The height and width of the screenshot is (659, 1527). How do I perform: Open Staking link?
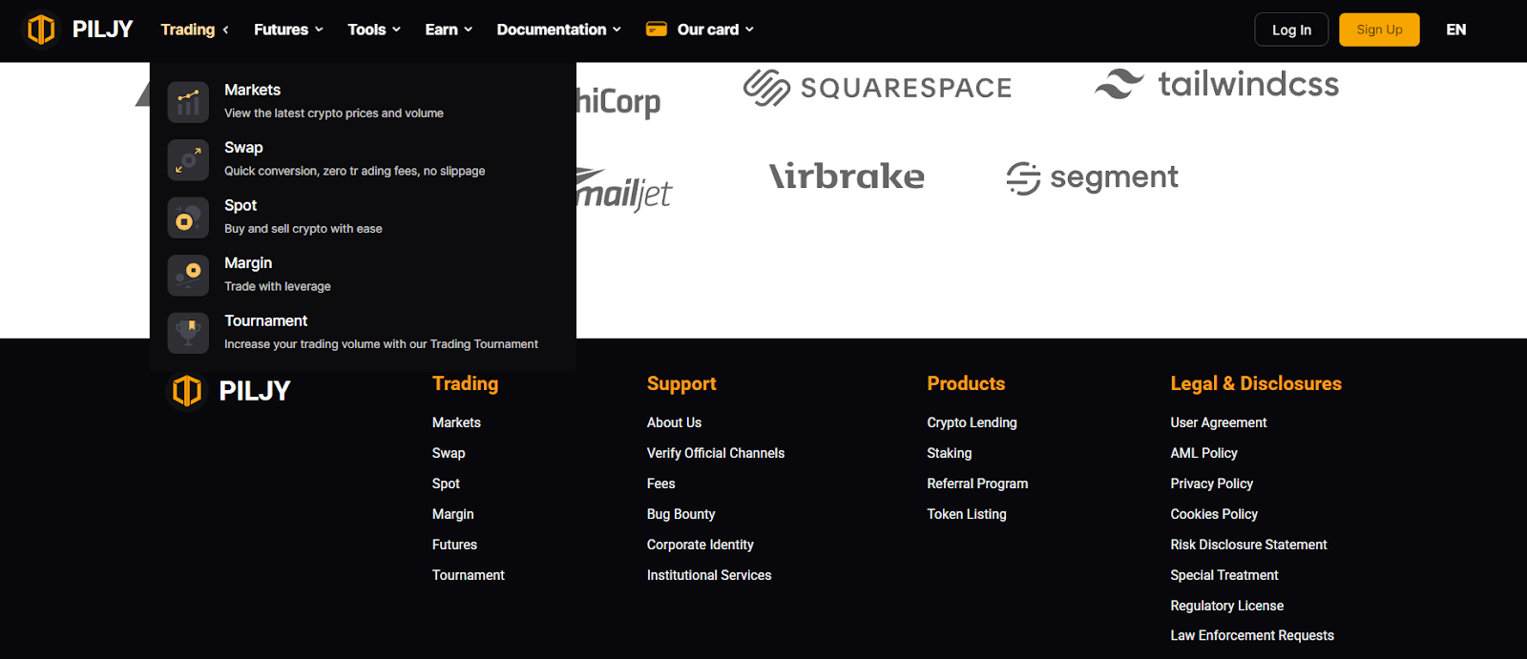pyautogui.click(x=950, y=453)
